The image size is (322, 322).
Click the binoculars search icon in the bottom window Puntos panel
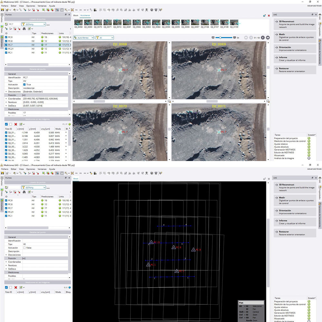coord(24,192)
